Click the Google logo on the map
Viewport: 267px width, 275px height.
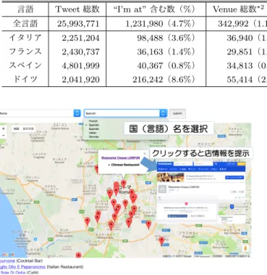[7, 255]
